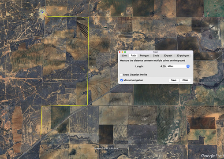This screenshot has width=224, height=159.
Task: Select the path's final red endpoint at bottom
Action: pos(41,135)
